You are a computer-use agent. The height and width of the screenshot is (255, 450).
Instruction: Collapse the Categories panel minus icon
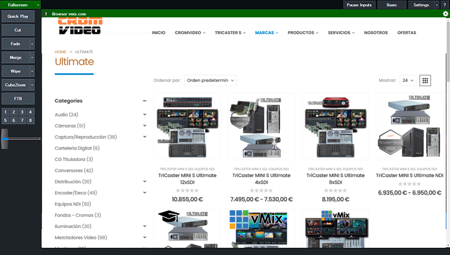(x=145, y=101)
